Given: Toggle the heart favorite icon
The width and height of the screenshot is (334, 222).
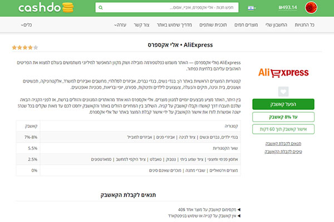Looking at the screenshot, I should pyautogui.click(x=283, y=92).
